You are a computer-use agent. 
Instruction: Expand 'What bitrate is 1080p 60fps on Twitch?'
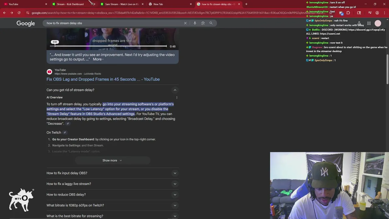[112, 205]
